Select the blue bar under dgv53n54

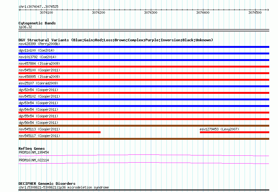click(x=144, y=106)
